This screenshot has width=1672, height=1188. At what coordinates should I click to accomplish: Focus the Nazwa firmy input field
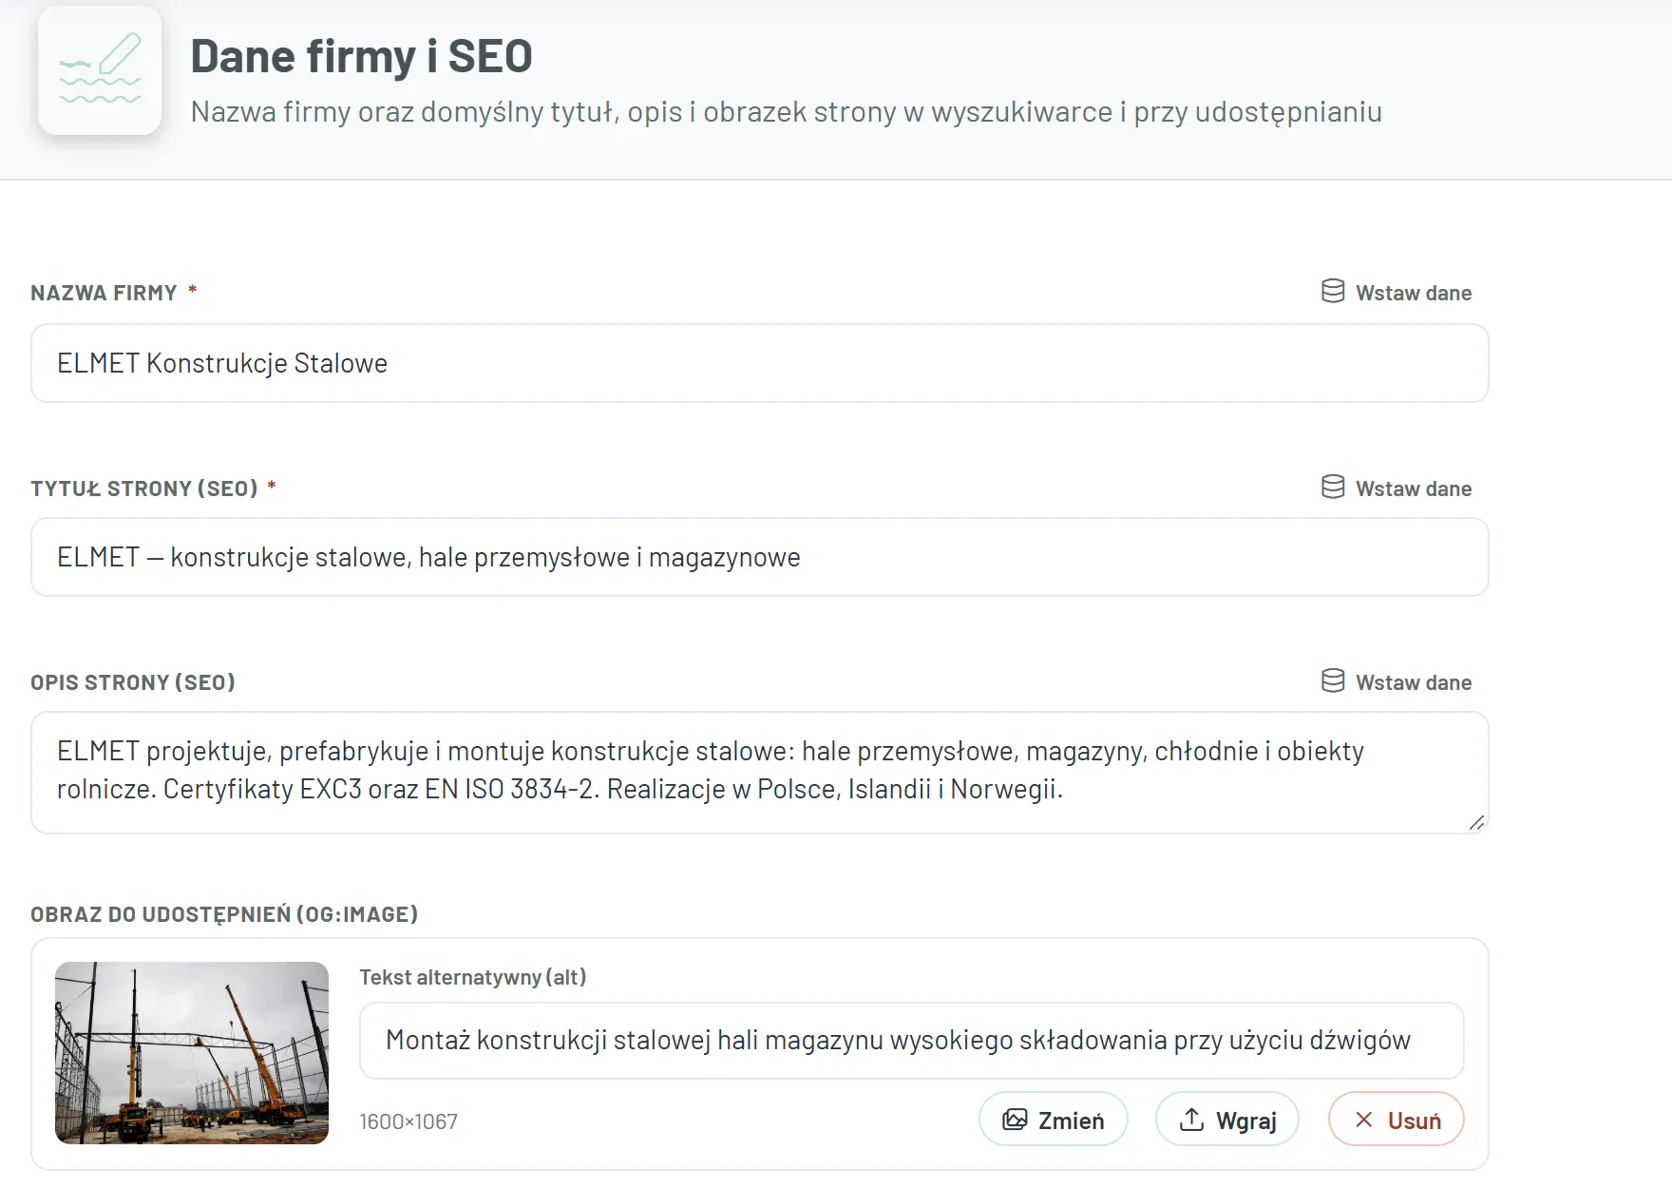(760, 363)
